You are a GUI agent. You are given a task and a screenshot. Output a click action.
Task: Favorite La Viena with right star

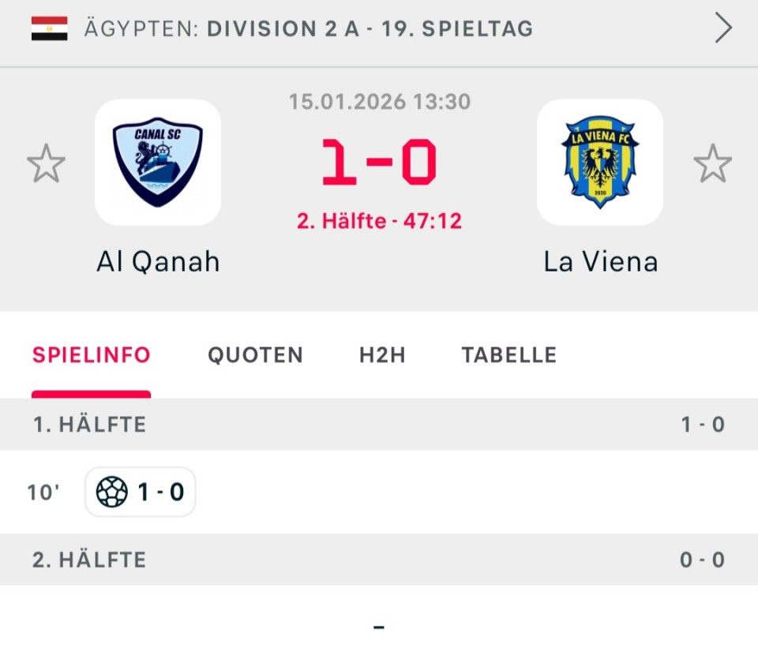click(x=712, y=163)
